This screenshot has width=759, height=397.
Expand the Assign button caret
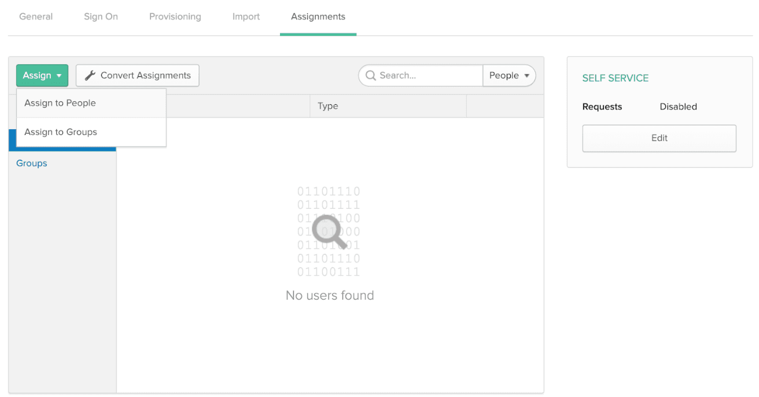[x=58, y=75]
